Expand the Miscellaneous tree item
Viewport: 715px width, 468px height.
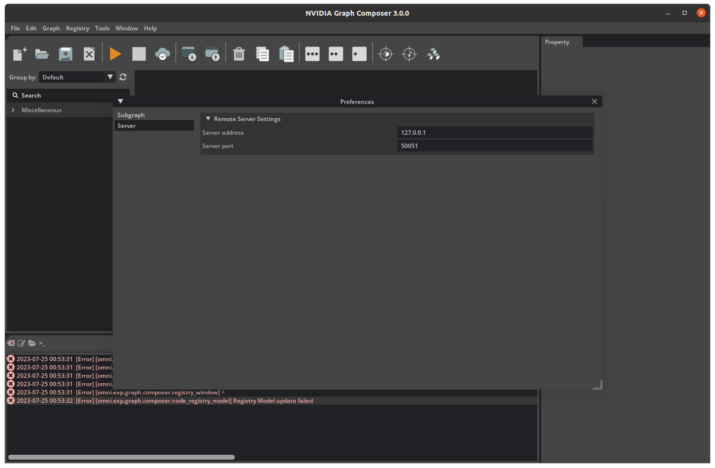[13, 110]
